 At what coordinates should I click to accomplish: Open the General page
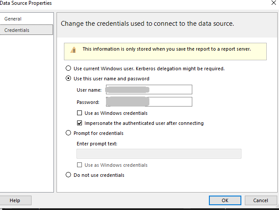[13, 19]
